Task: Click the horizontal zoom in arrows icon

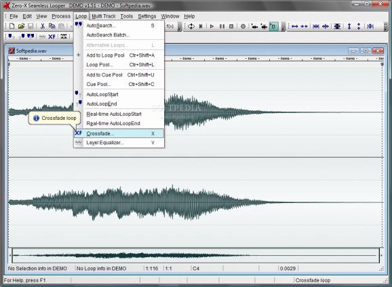Action: coord(295,26)
